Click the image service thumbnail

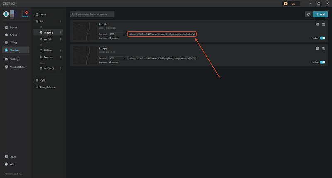point(85,55)
